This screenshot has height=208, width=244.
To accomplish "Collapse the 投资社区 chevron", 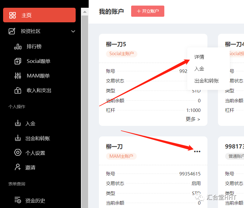I will click(73, 31).
